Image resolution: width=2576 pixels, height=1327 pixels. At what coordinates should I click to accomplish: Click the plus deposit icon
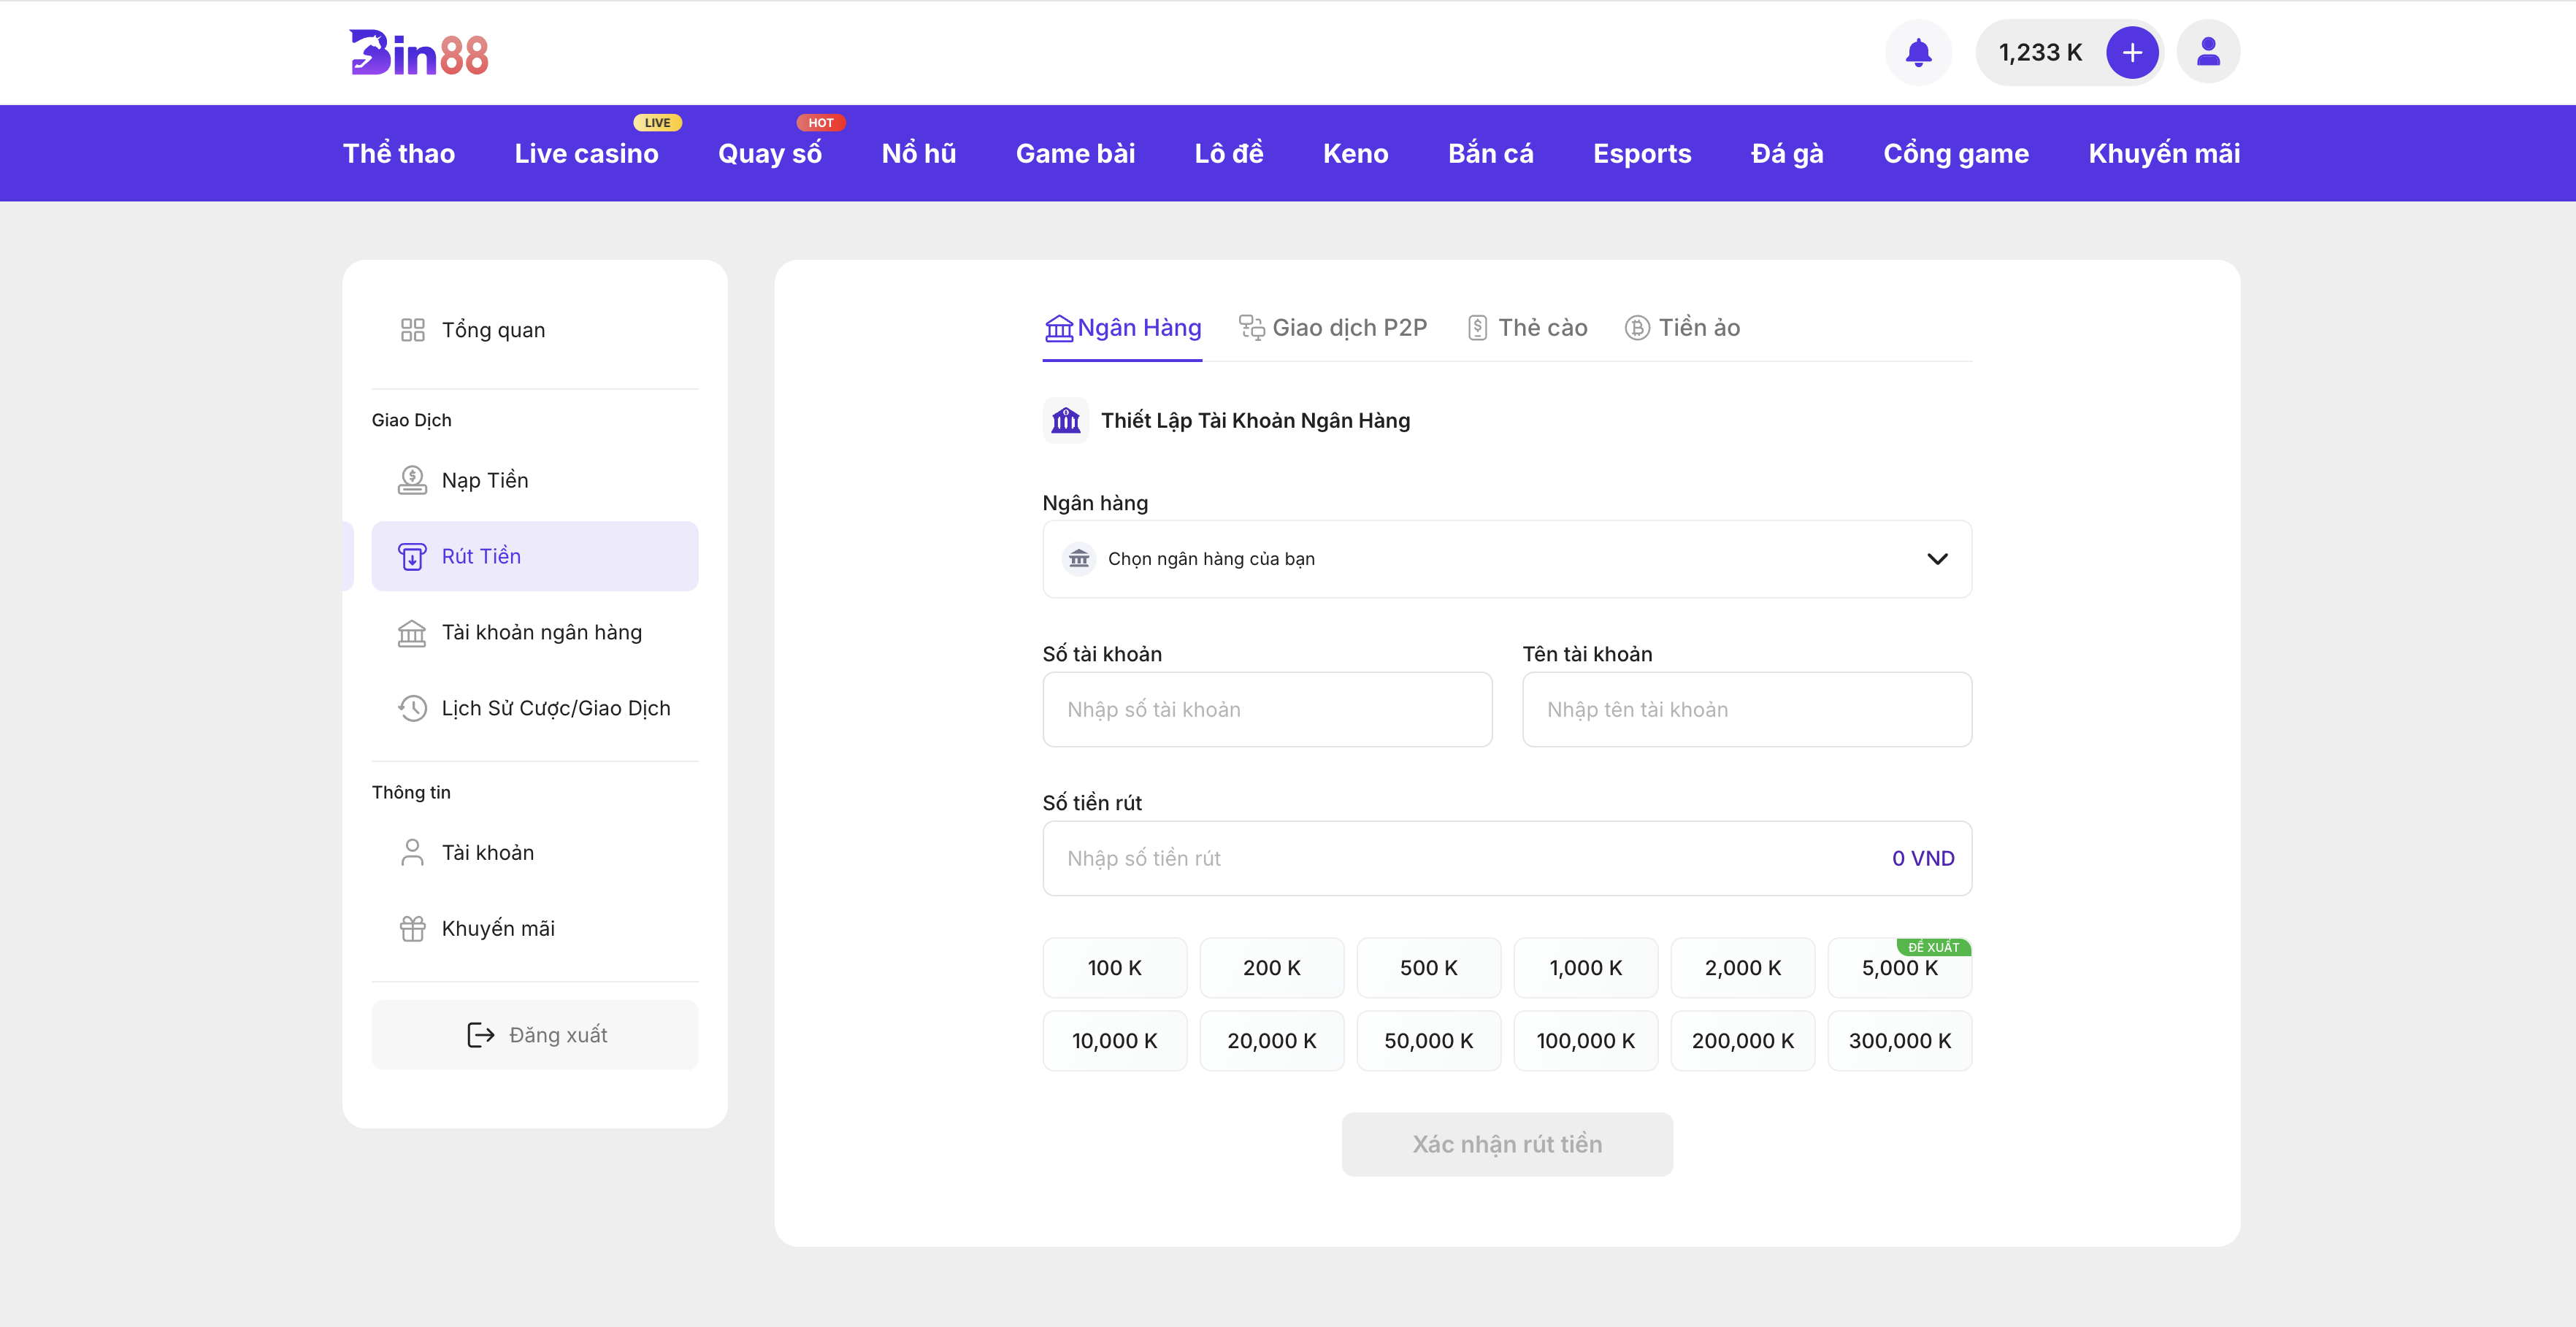2132,52
